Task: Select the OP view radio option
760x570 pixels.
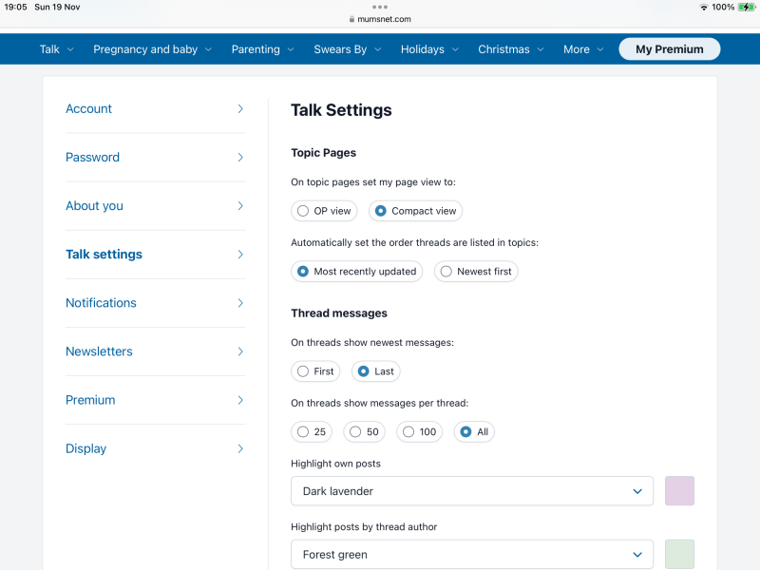Action: pos(303,211)
